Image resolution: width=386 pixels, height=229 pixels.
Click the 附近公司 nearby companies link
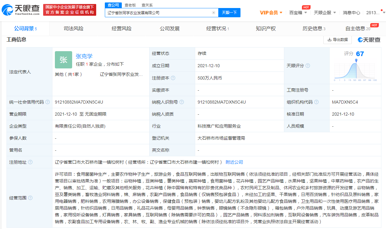pos(234,162)
